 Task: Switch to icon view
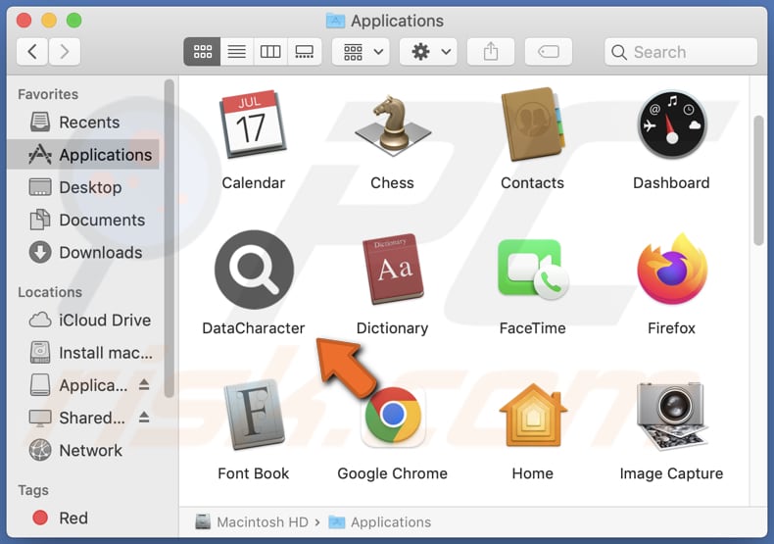click(x=203, y=51)
